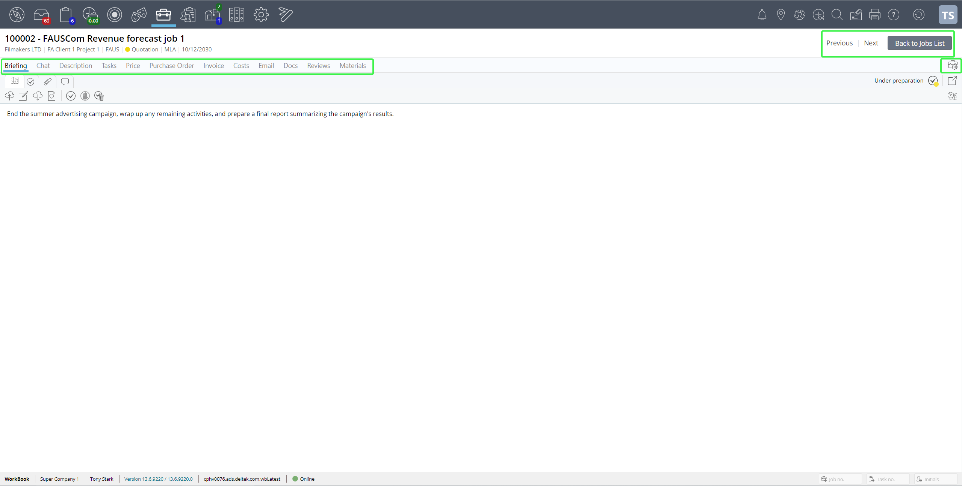Open job settings briefcase-gear icon
The image size is (962, 486).
(x=953, y=66)
